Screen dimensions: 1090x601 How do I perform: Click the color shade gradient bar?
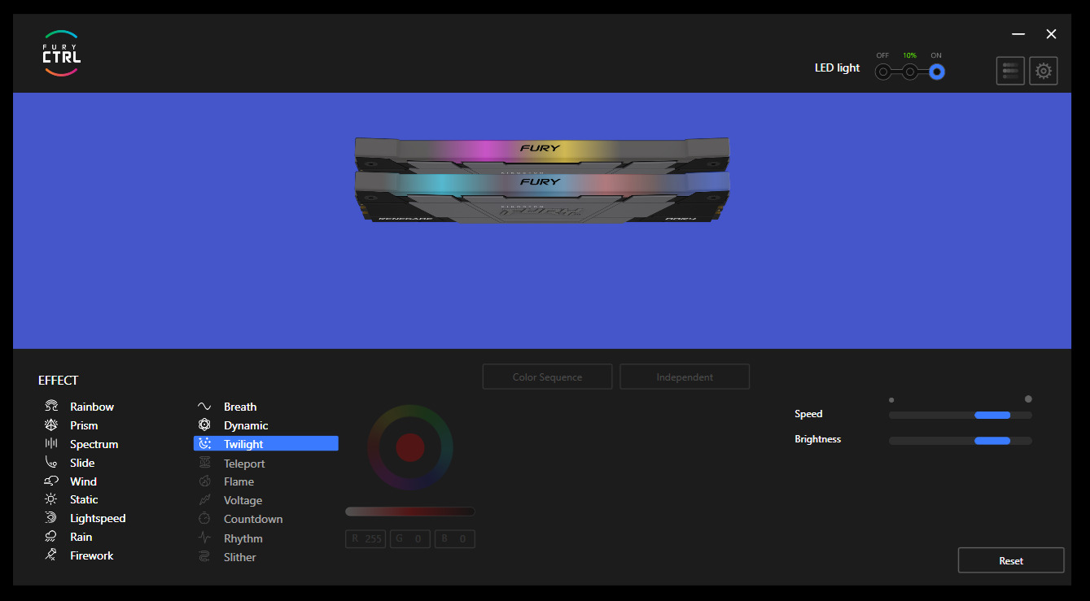pyautogui.click(x=410, y=512)
